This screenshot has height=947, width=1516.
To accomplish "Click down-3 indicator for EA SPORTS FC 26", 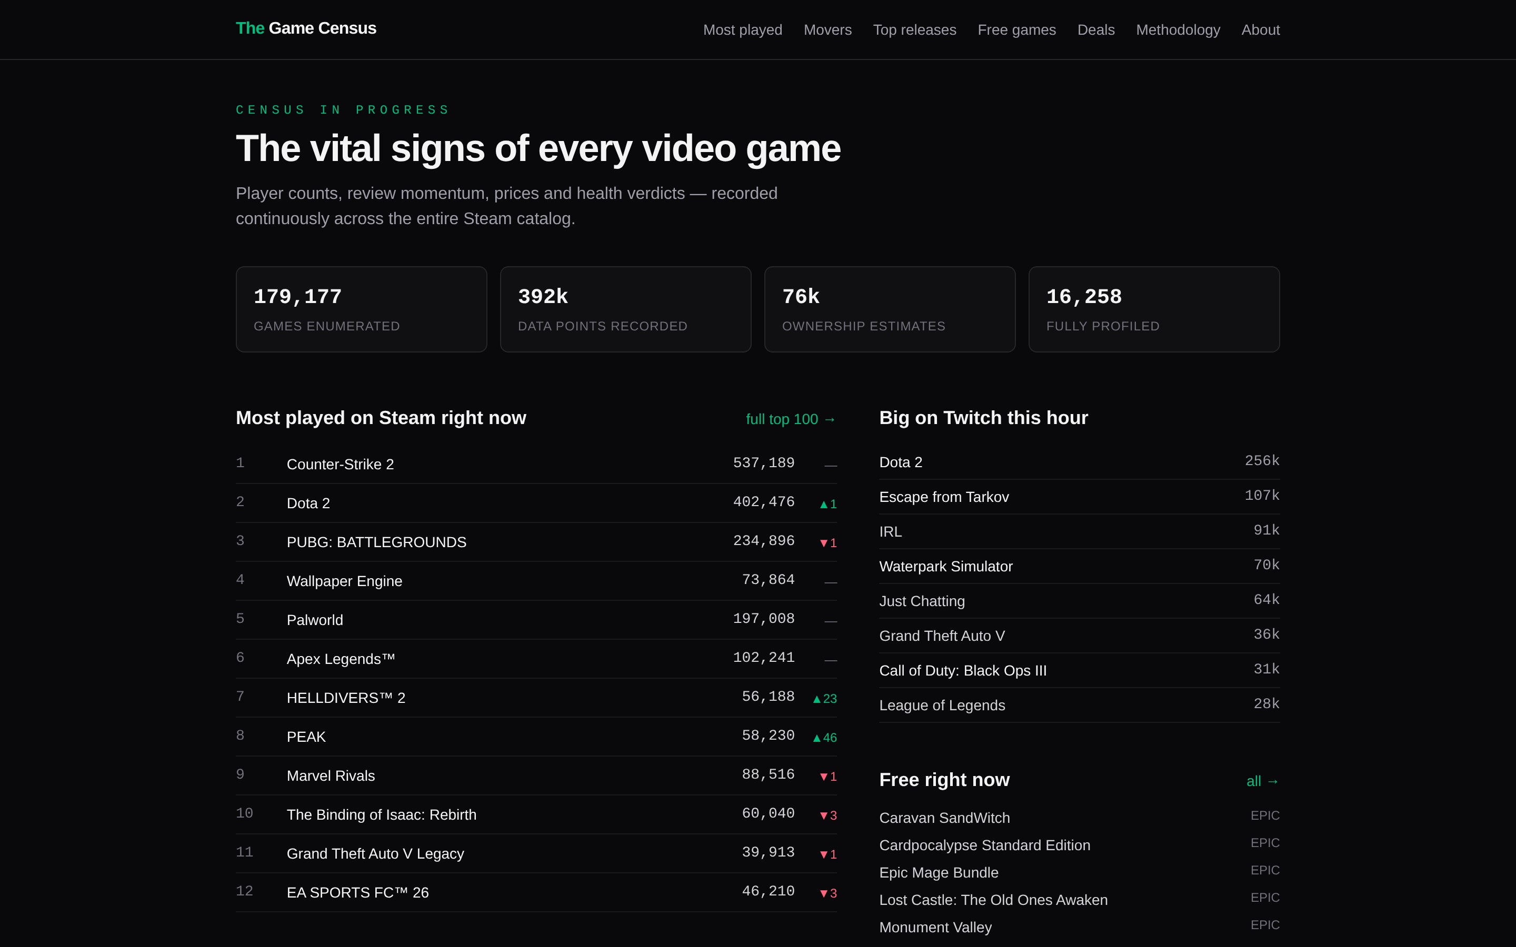I will tap(828, 893).
